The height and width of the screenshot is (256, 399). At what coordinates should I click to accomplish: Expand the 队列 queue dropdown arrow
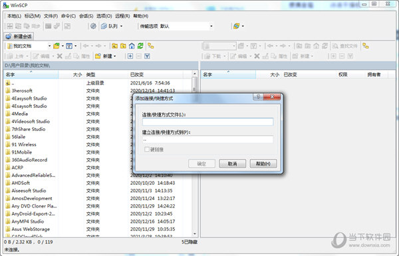click(x=122, y=26)
